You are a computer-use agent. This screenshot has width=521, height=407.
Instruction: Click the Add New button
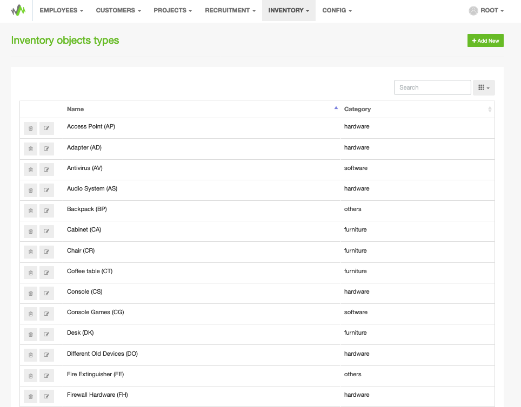(x=485, y=40)
